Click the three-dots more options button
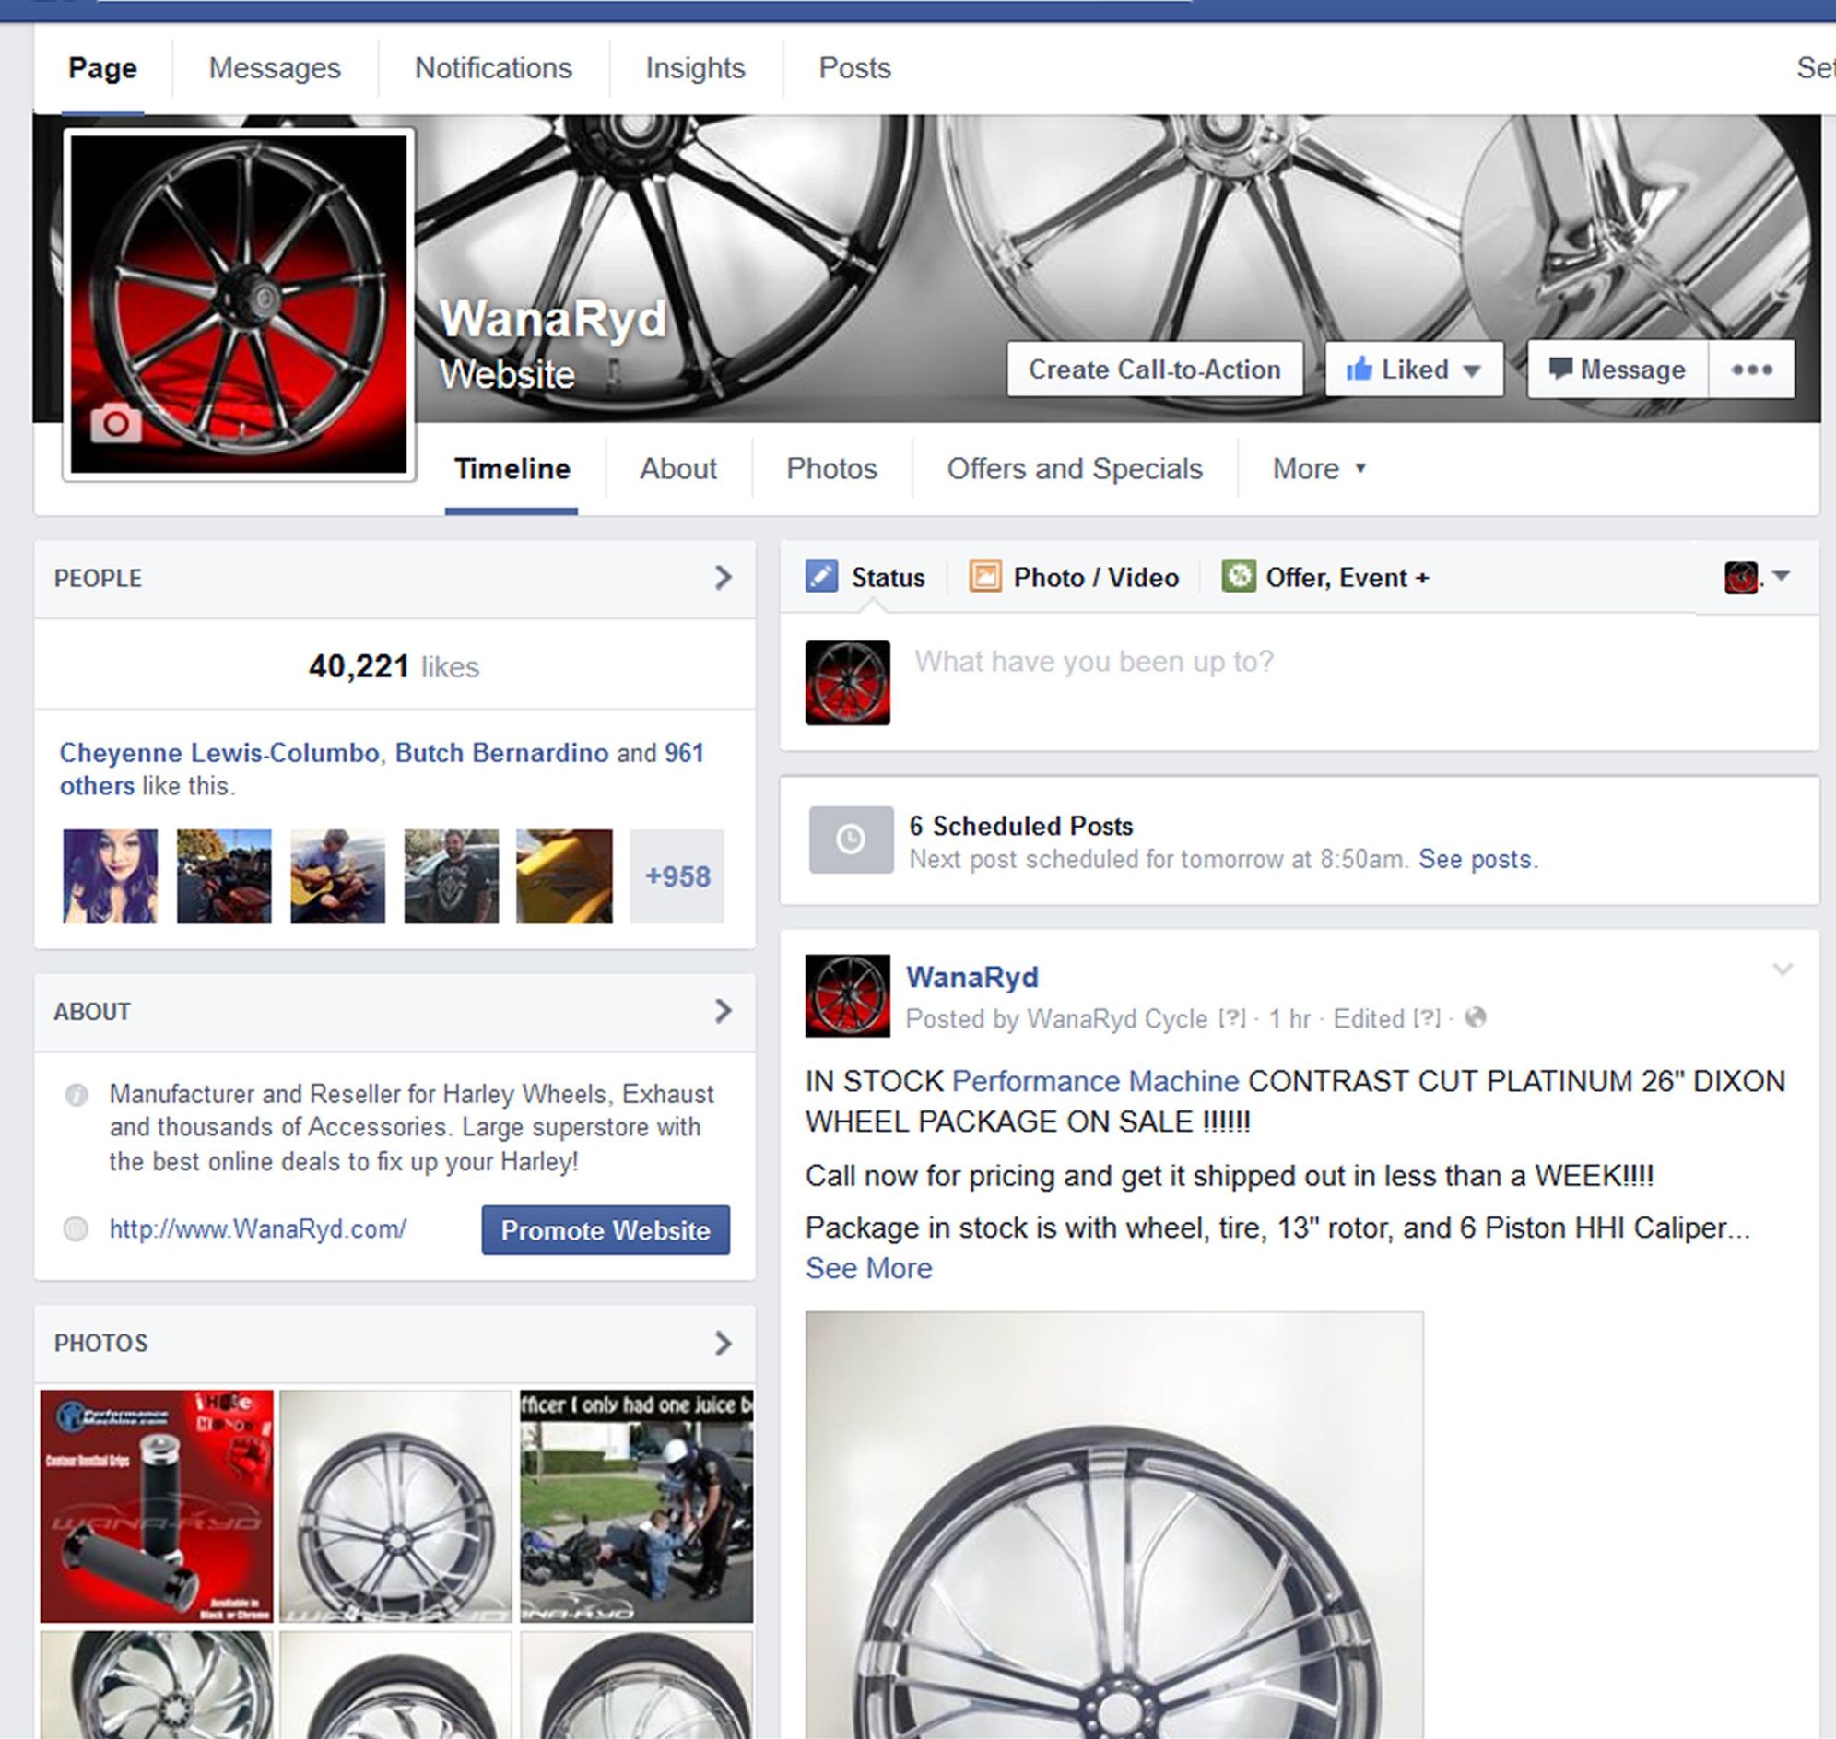Screen dimensions: 1836x1739 tap(1750, 370)
